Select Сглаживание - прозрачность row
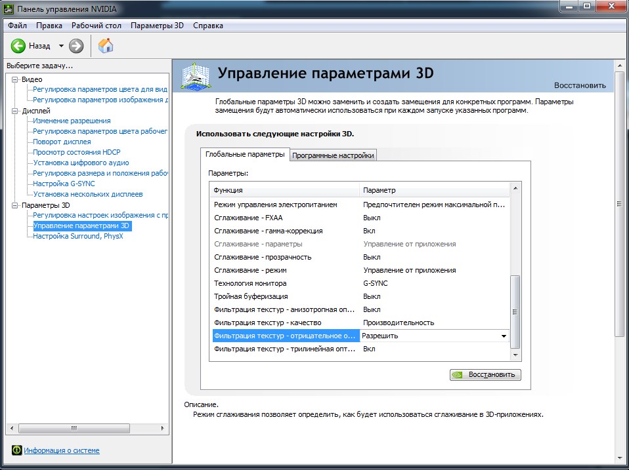The width and height of the screenshot is (629, 470). [360, 257]
